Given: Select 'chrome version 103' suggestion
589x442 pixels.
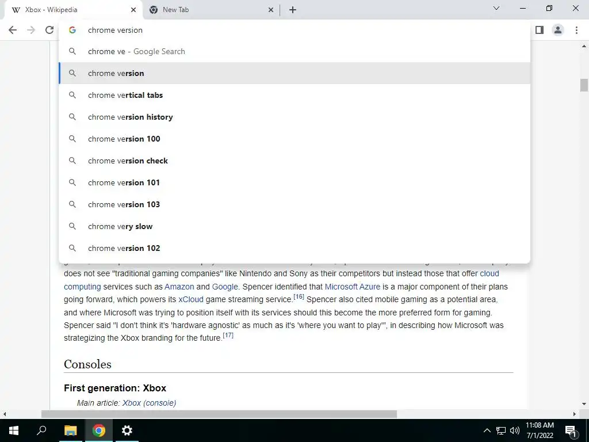Looking at the screenshot, I should tap(294, 204).
